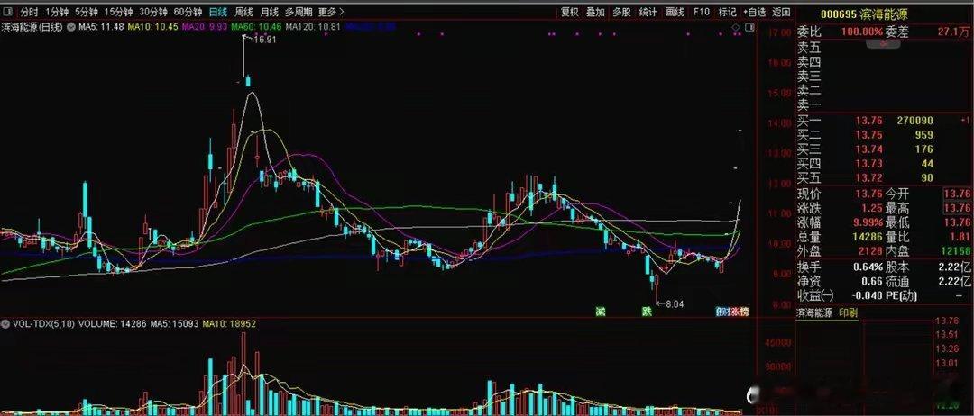Switch to the 月线 monthly chart
Screen dimensions: 974x416
coord(269,12)
